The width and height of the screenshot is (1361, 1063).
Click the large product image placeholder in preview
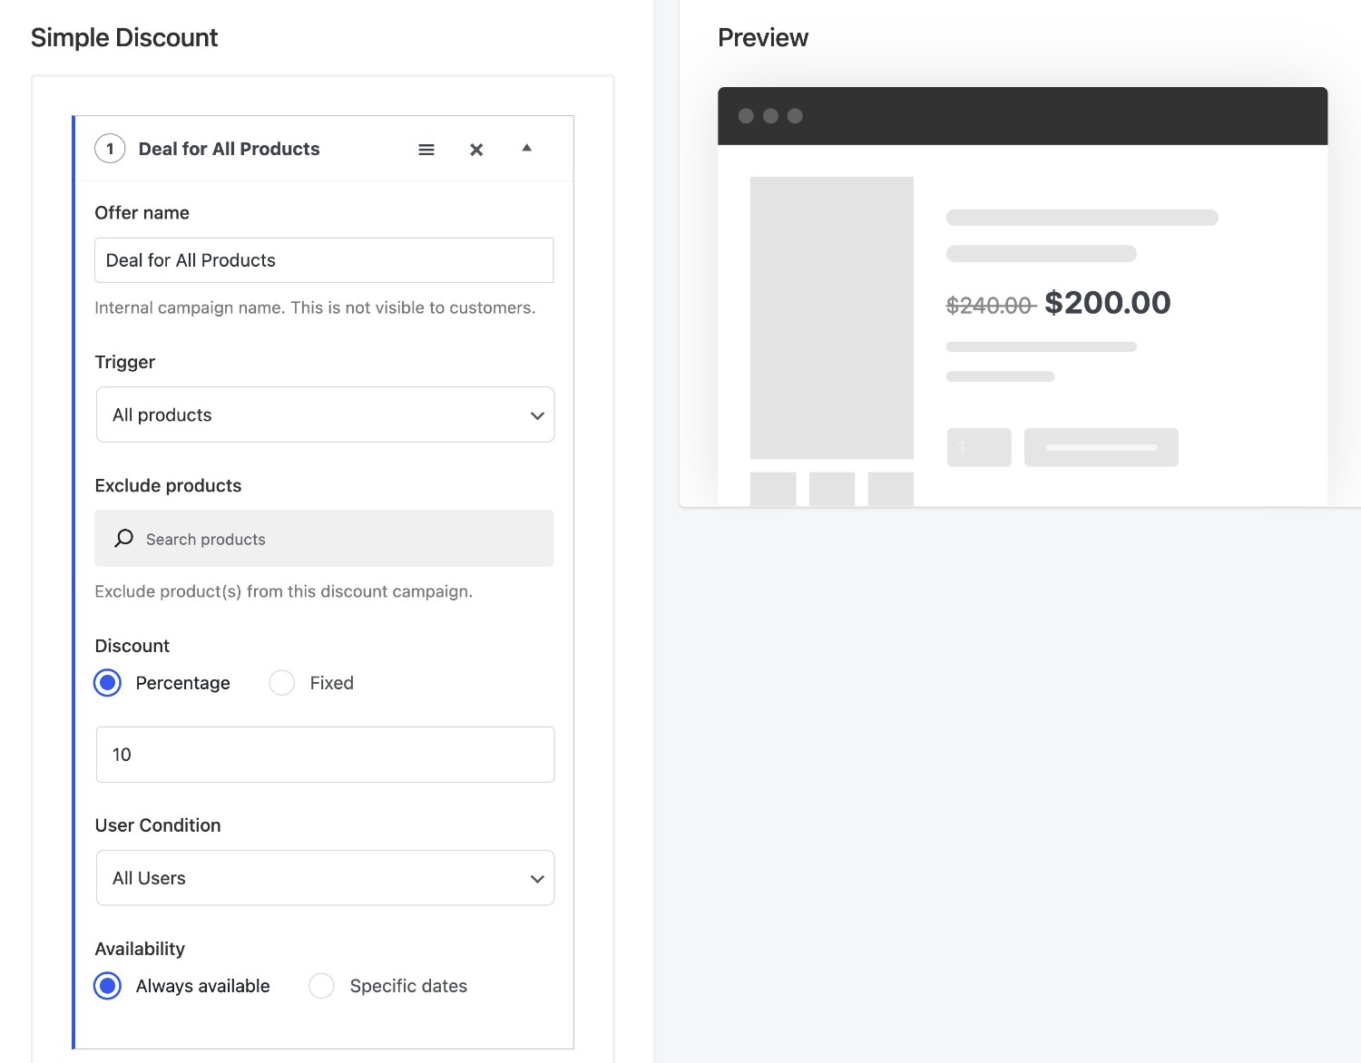[x=832, y=317]
